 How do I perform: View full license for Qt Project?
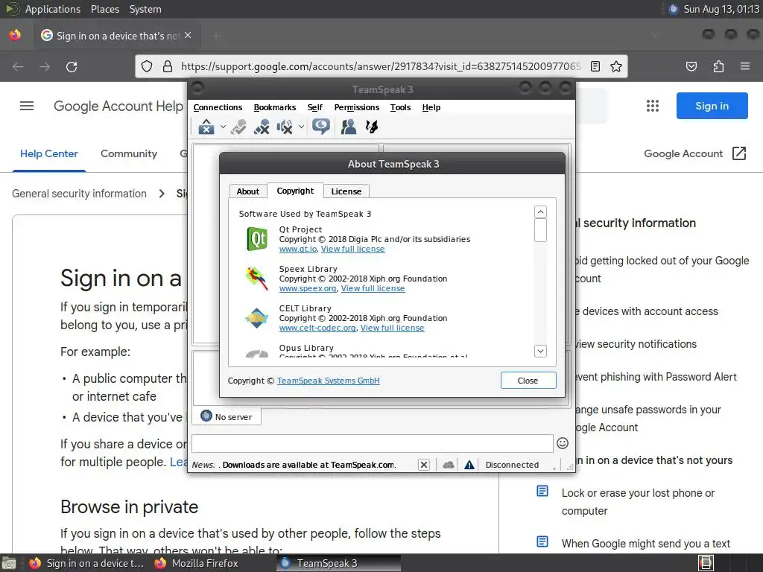point(352,249)
